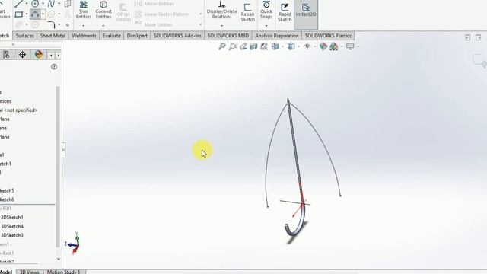
Task: Open ConfigurationManager panel tab icon
Action: pos(6,55)
